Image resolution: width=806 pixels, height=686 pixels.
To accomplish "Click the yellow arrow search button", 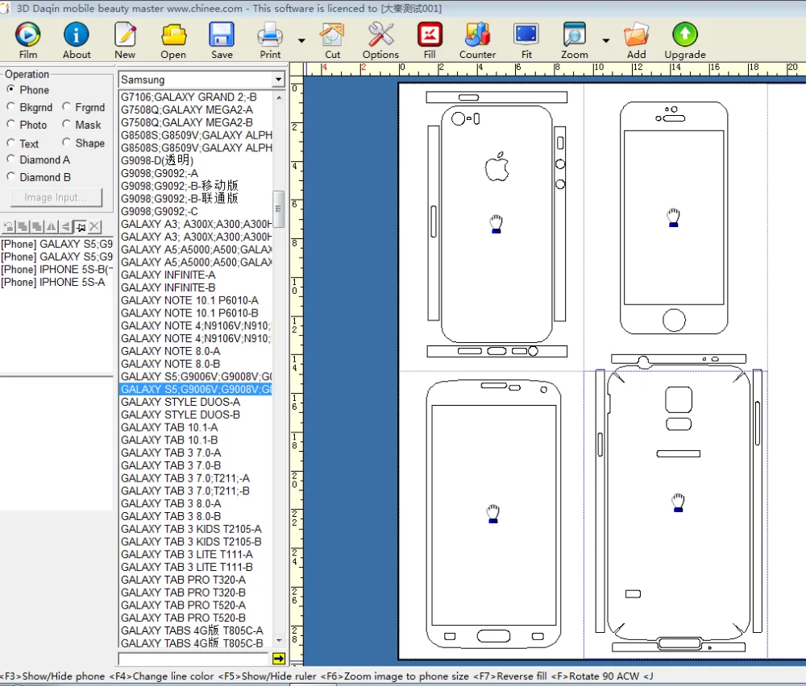I will pos(279,659).
